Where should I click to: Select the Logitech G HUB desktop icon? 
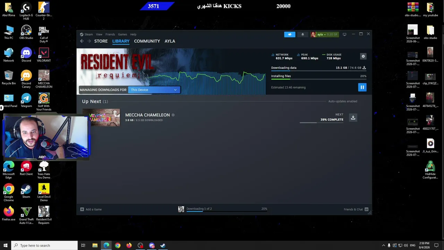click(x=26, y=11)
